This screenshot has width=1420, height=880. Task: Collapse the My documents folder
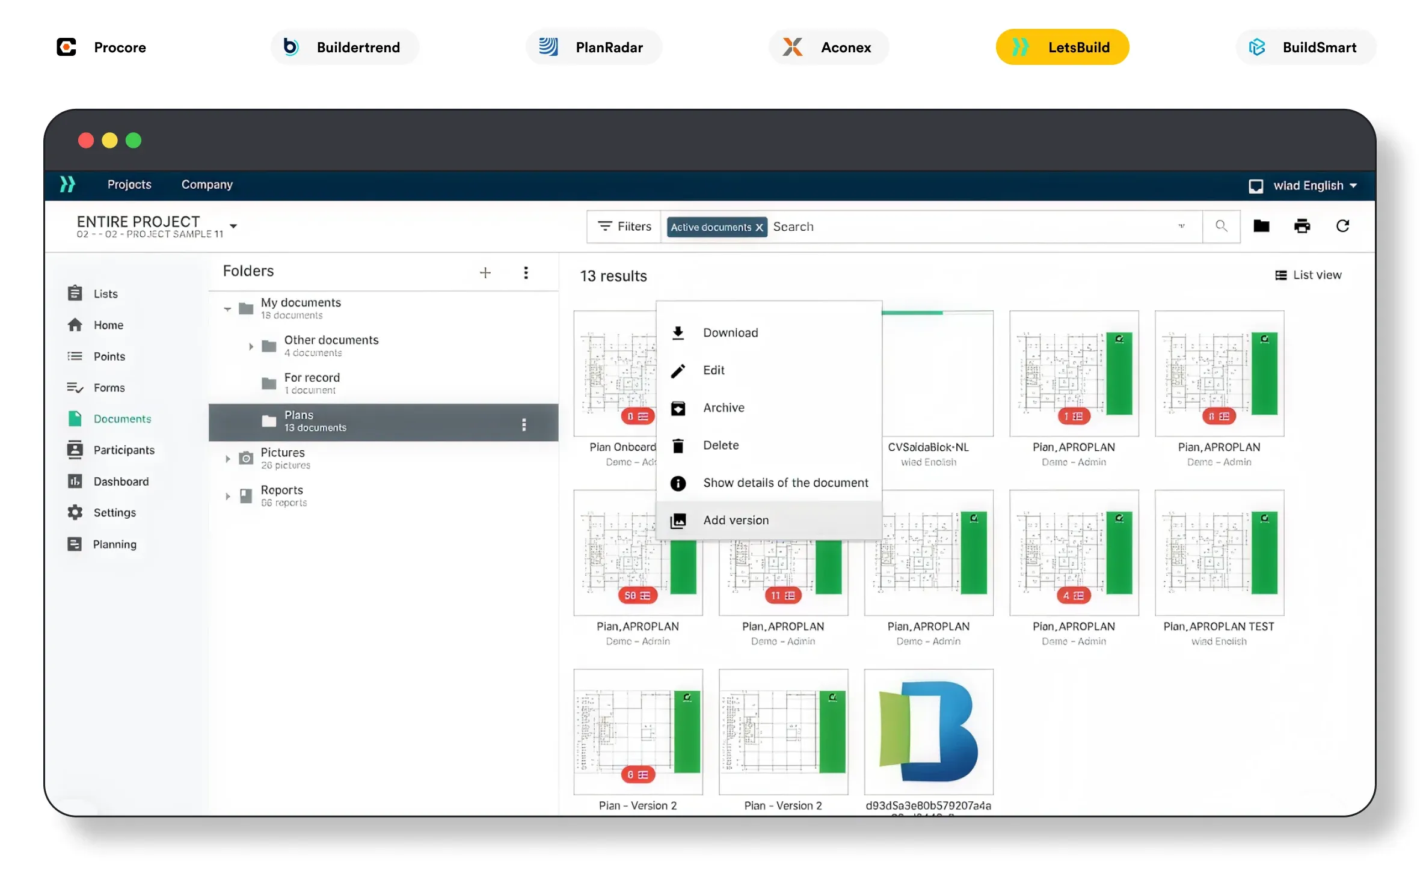tap(227, 309)
